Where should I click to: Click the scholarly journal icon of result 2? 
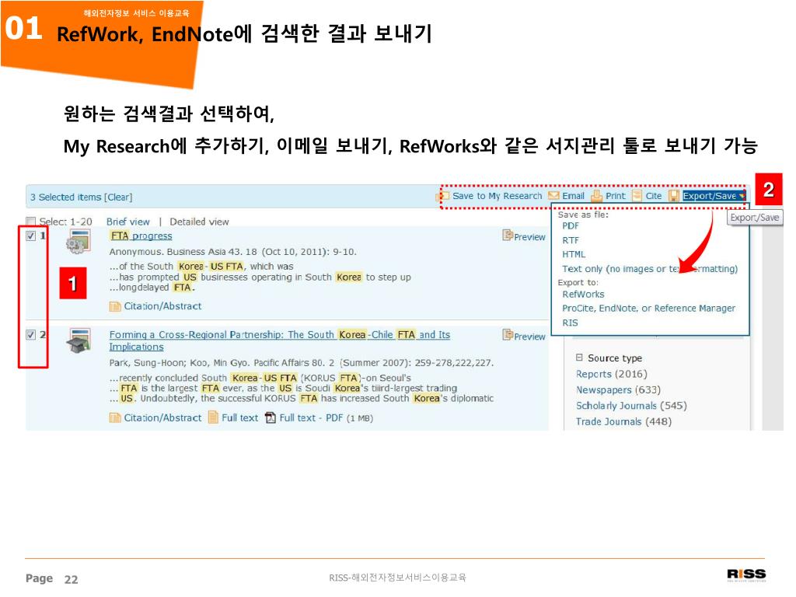79,340
